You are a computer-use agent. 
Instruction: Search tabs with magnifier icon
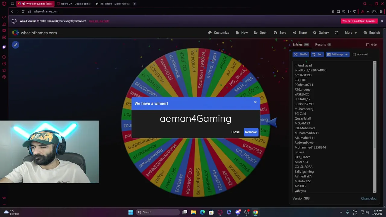[365, 4]
